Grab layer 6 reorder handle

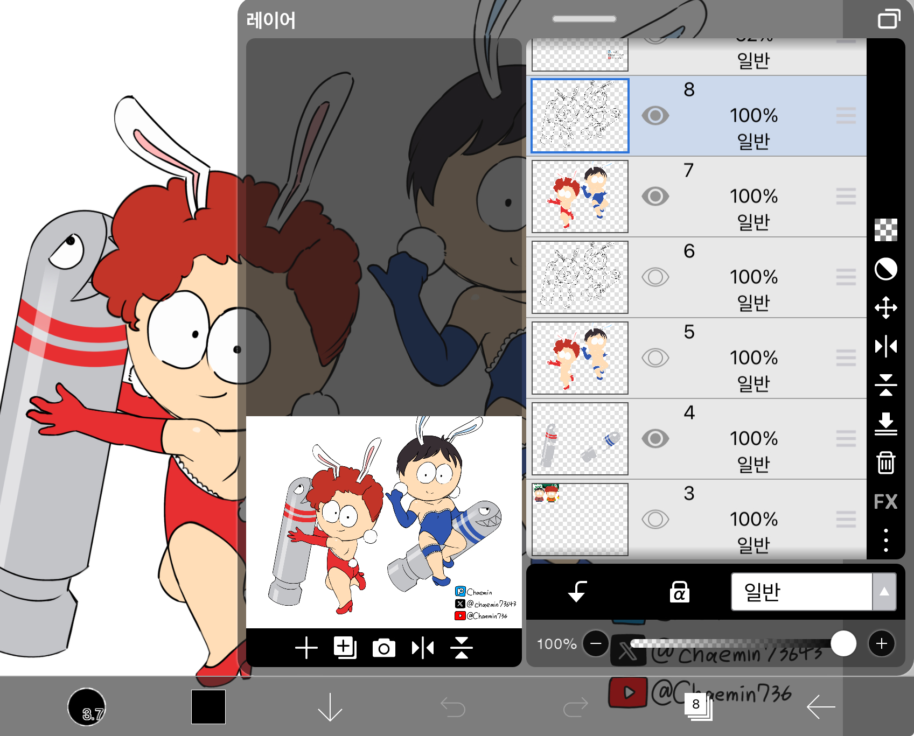846,277
